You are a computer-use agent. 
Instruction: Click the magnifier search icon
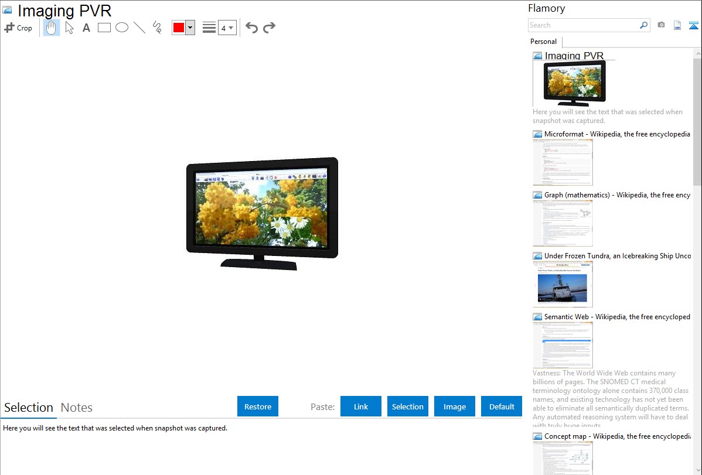point(644,25)
